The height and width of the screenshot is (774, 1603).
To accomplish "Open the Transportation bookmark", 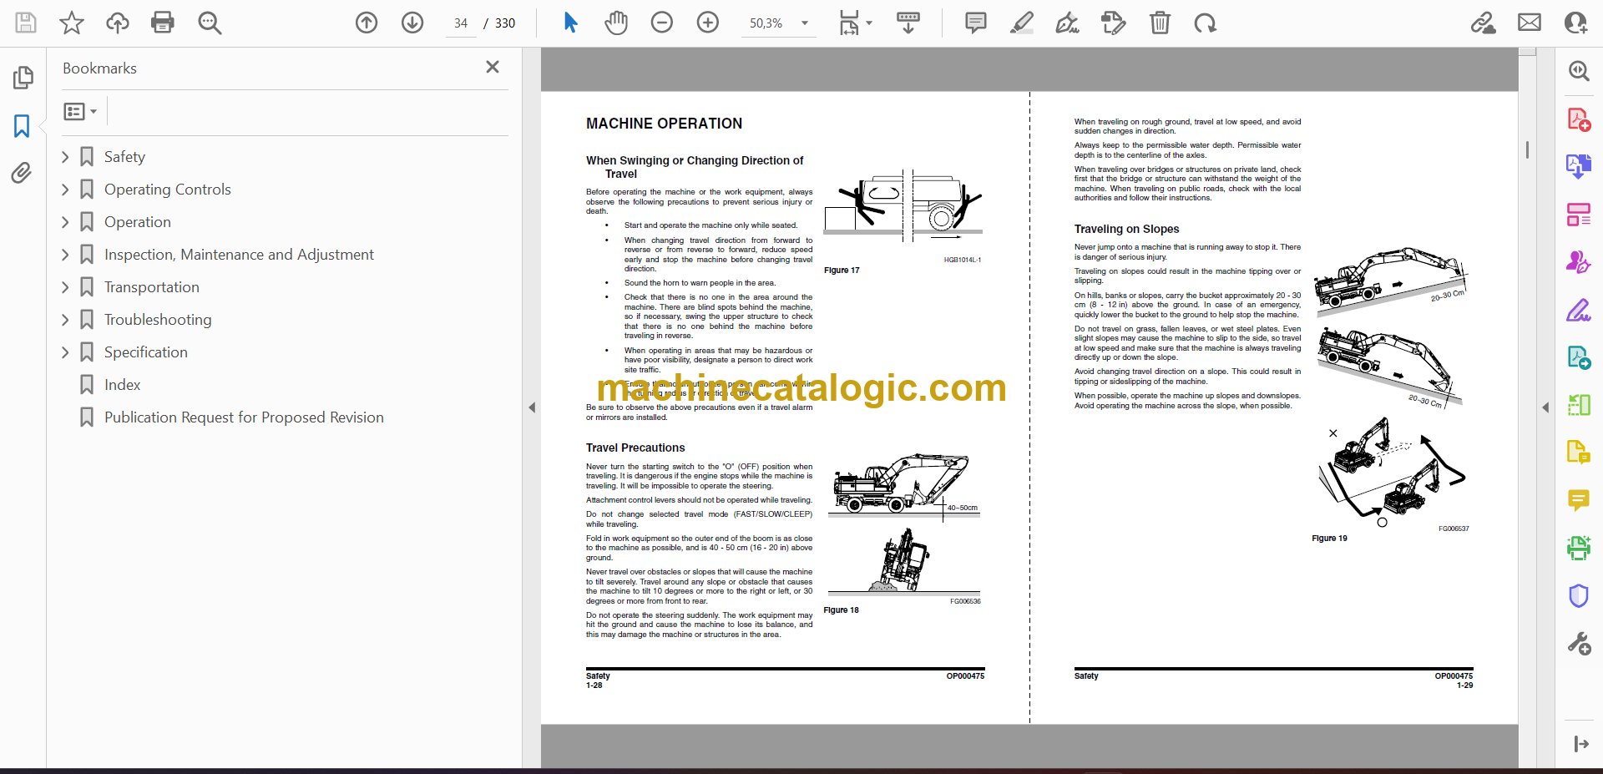I will tap(151, 287).
